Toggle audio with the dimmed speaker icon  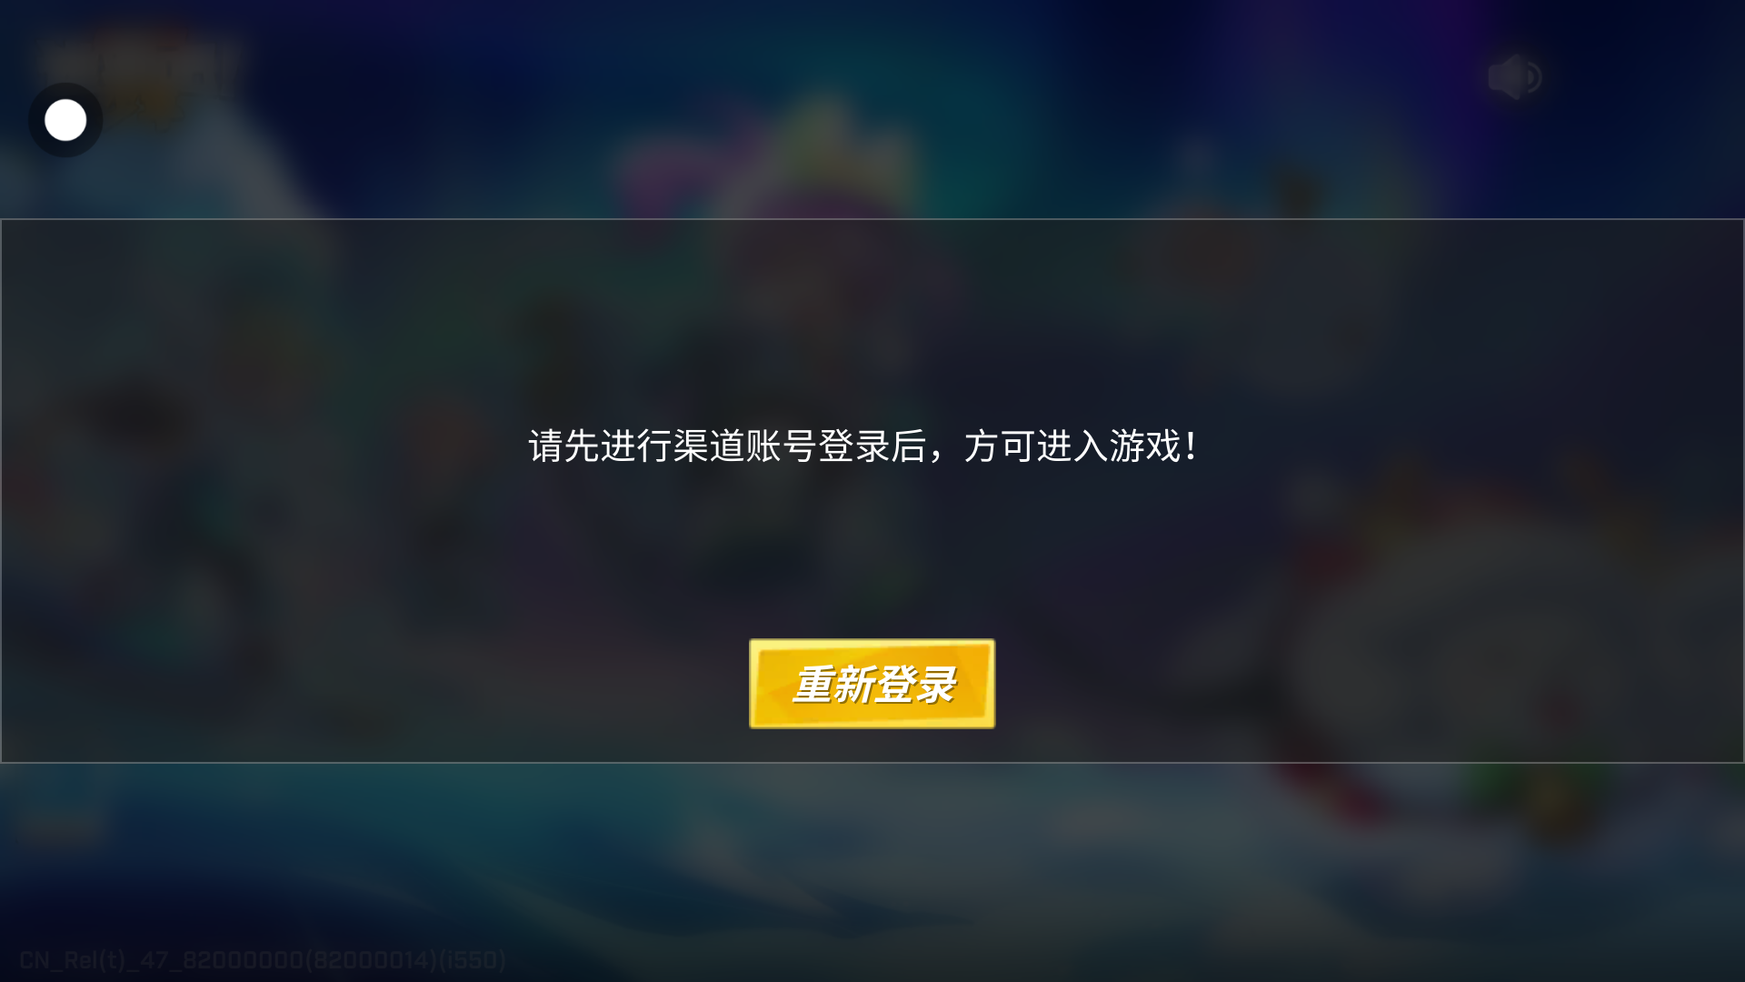pos(1514,76)
